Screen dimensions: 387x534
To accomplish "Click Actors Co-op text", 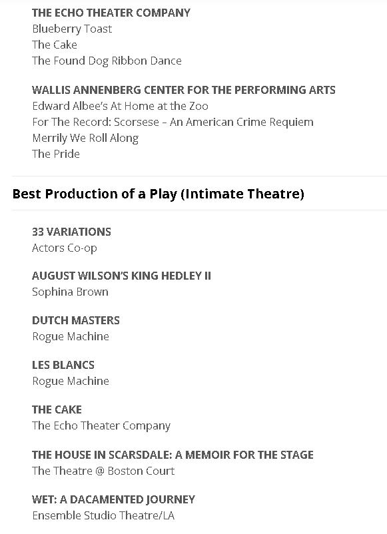I will click(65, 248).
